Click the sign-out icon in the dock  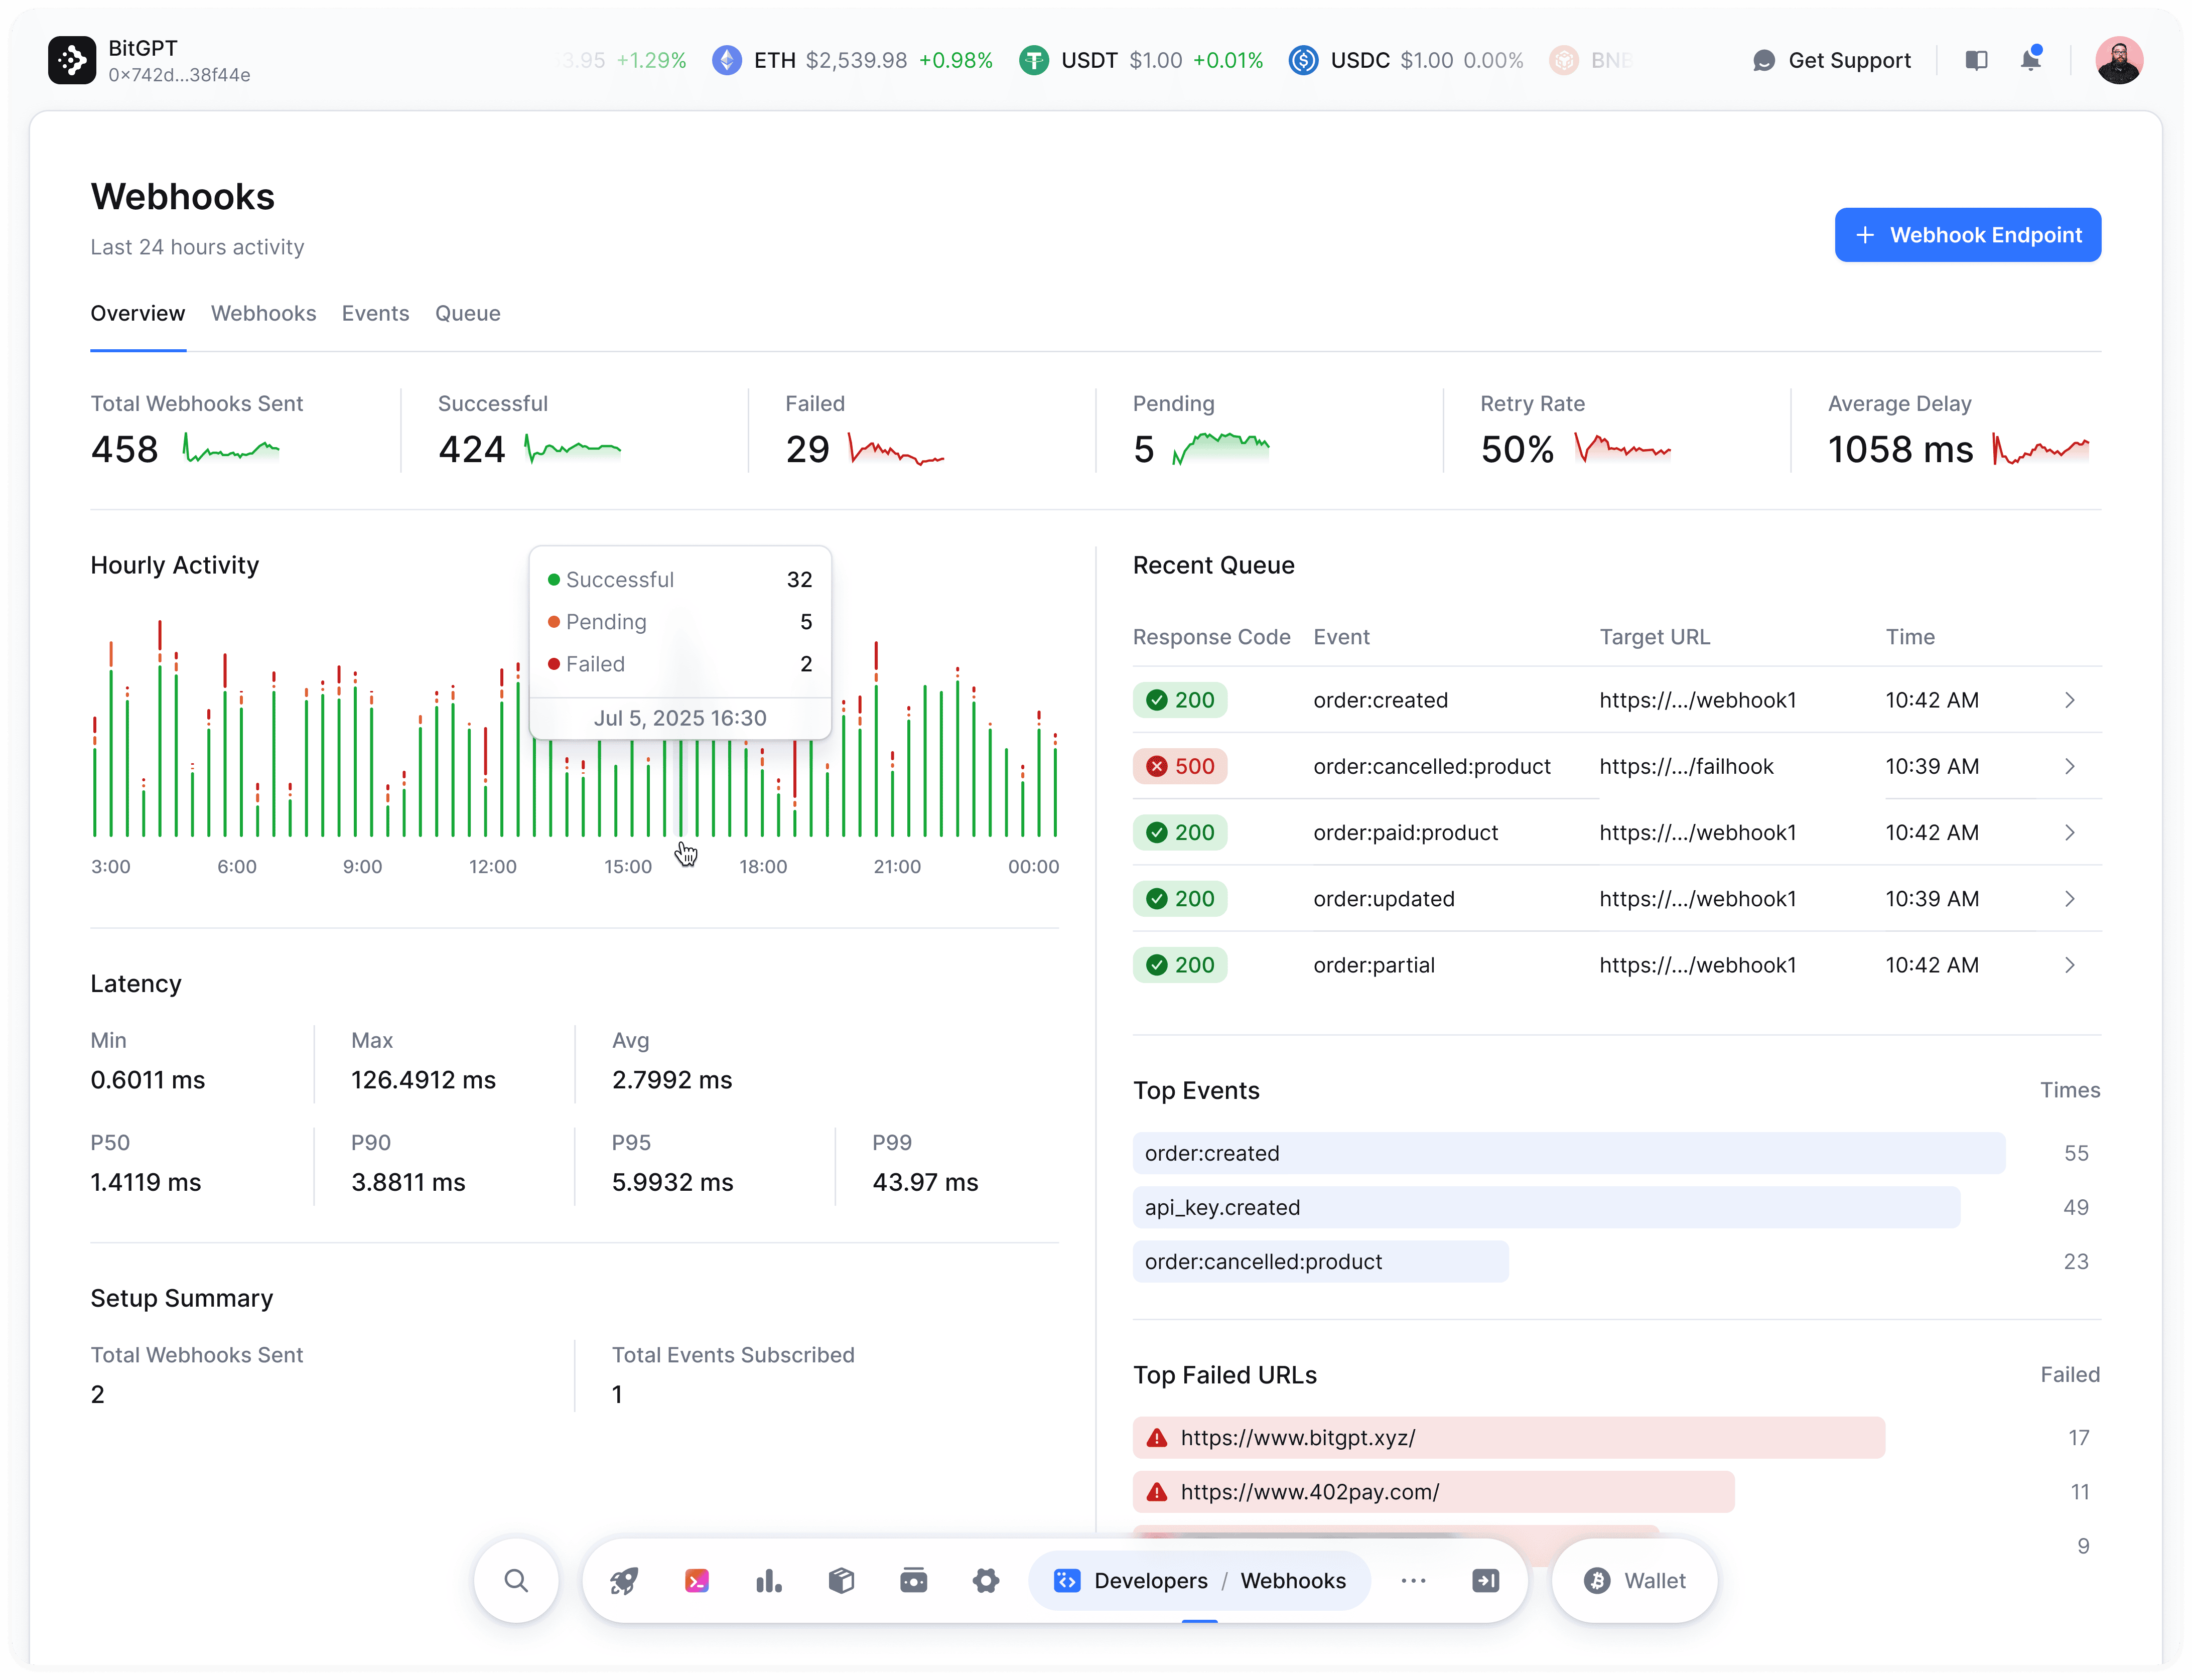(1486, 1580)
